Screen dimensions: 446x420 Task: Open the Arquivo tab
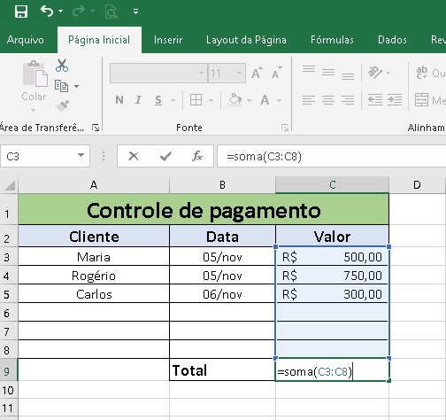tap(26, 40)
